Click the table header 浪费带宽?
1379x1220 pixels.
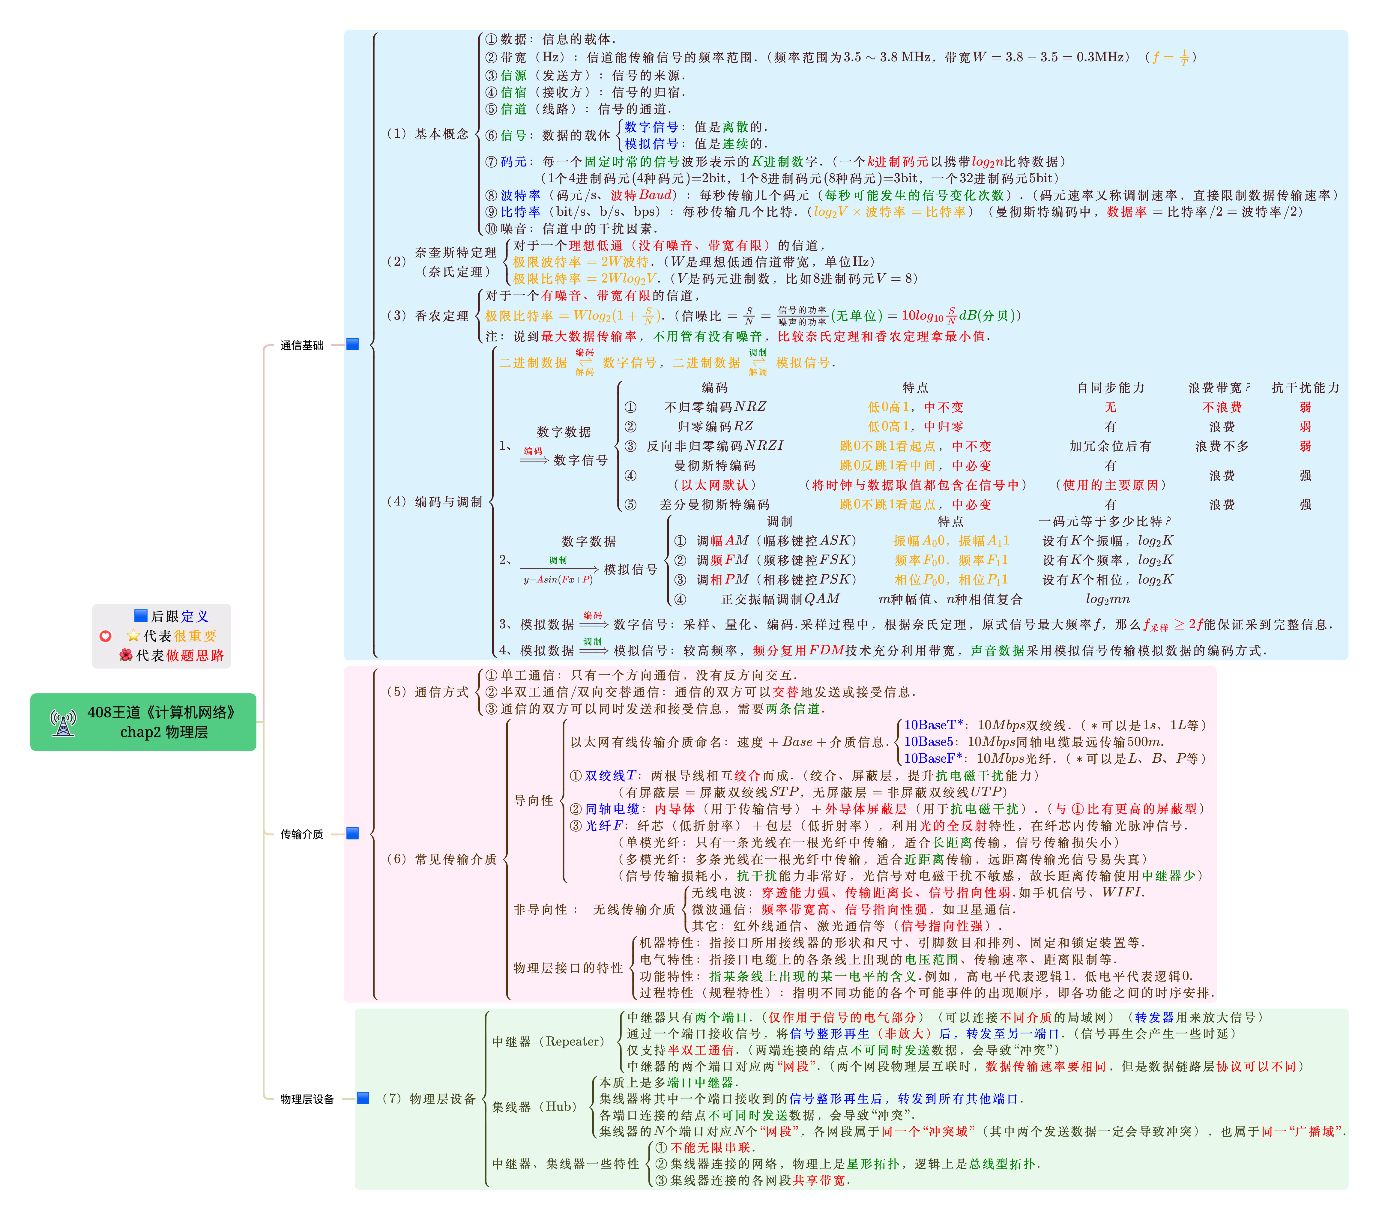pos(1219,387)
